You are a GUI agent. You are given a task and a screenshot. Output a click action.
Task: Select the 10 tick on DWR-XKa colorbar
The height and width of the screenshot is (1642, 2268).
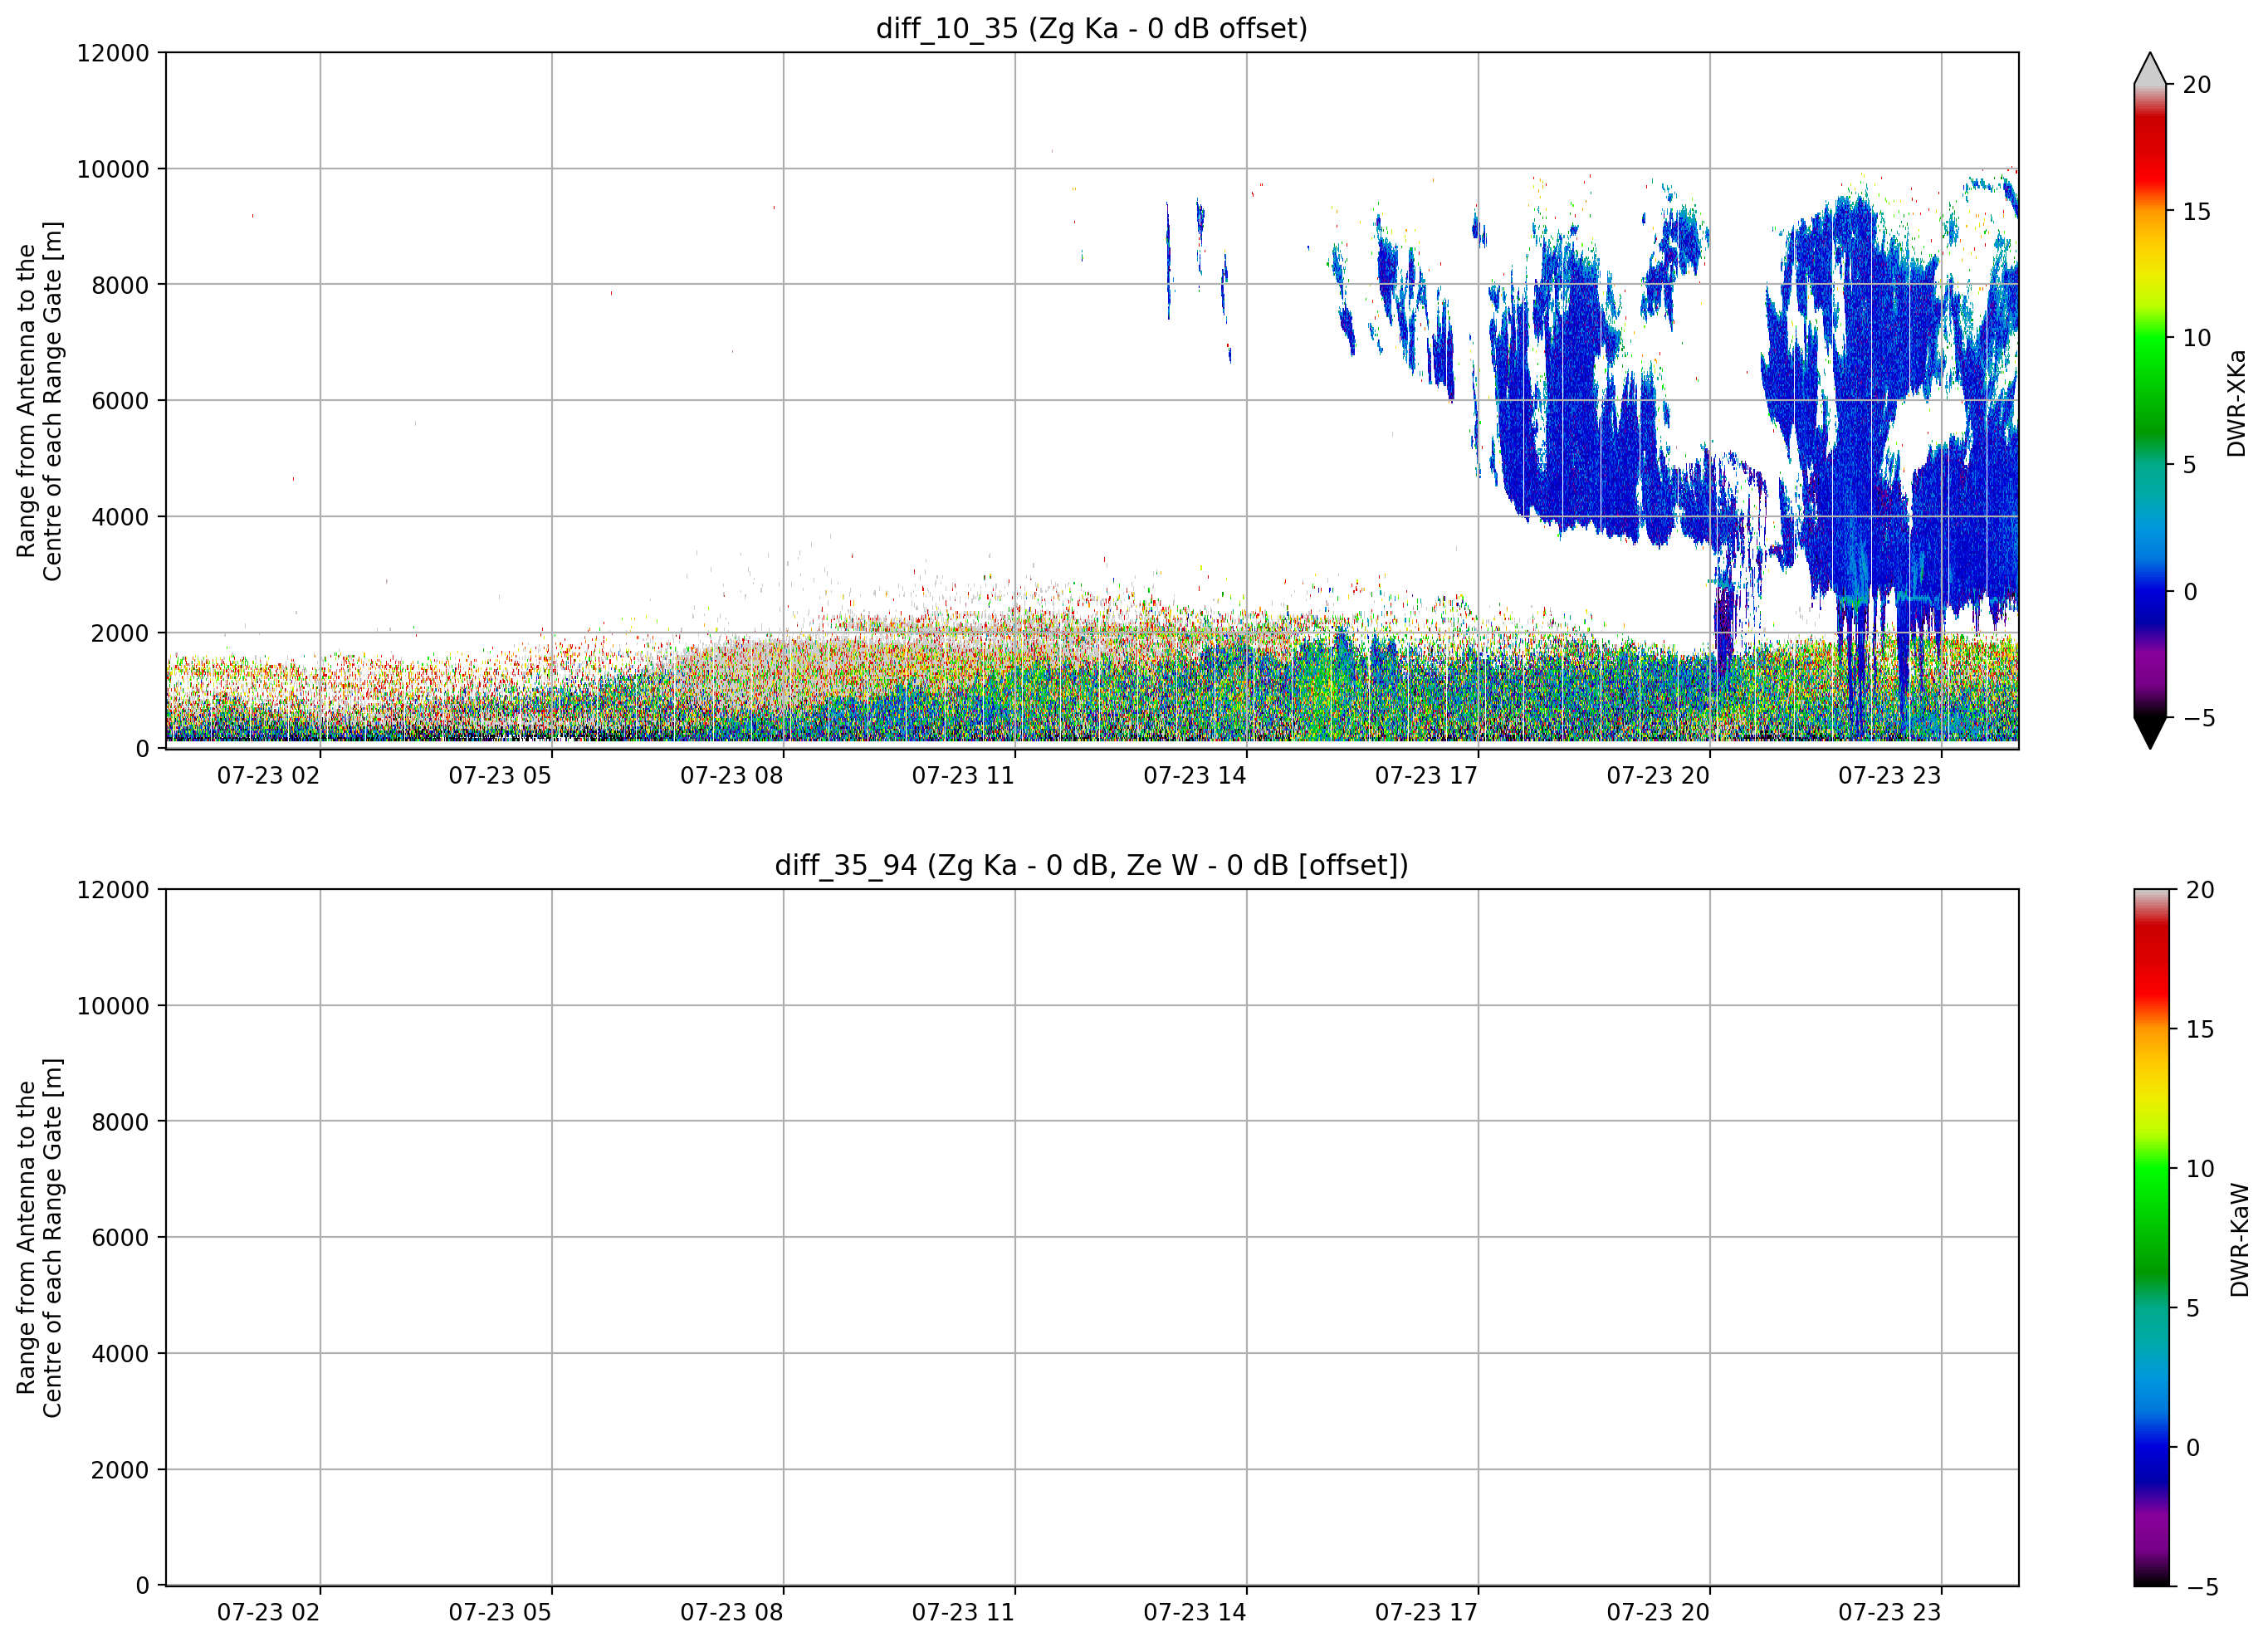click(2196, 338)
